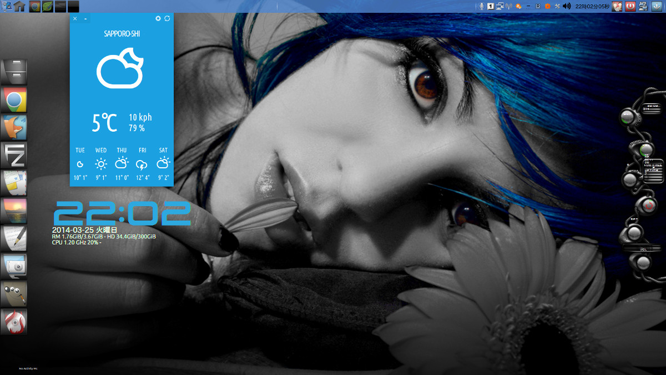Launch FileZilla from the left dock

coord(13,156)
